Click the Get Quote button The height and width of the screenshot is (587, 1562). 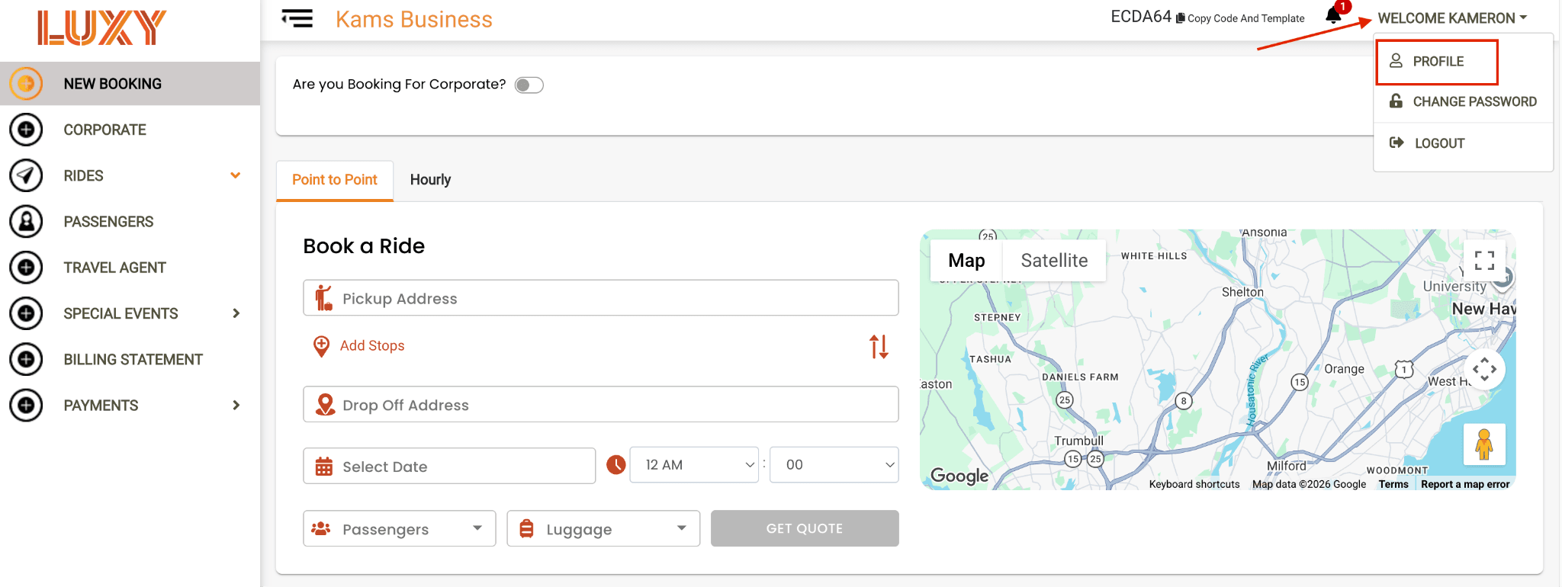805,528
